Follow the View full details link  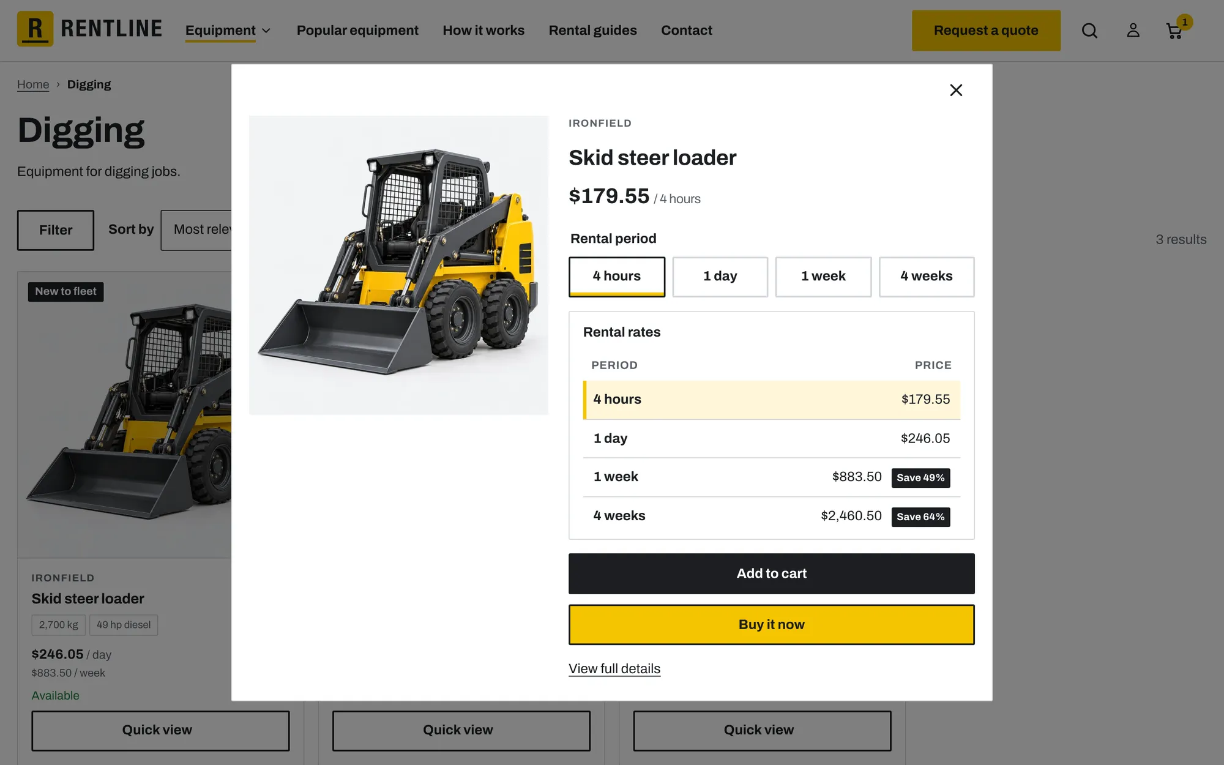(614, 669)
